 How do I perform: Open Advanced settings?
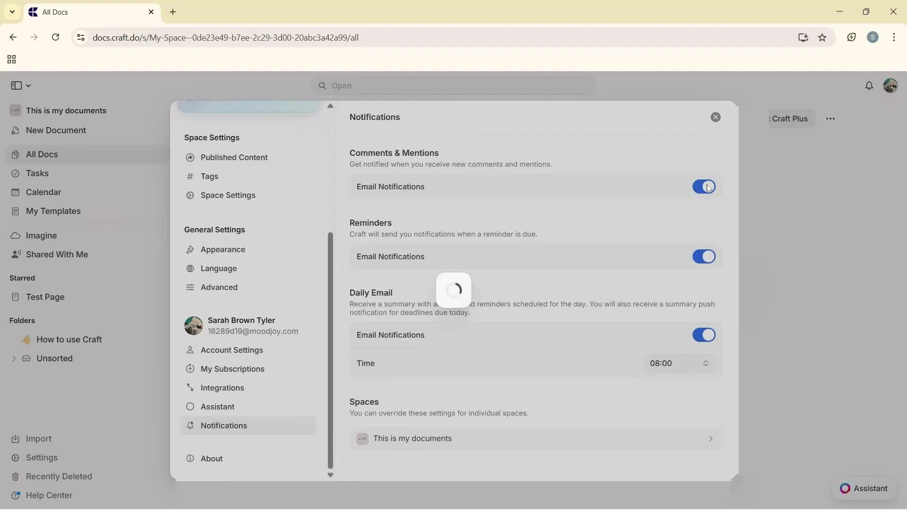pos(219,287)
